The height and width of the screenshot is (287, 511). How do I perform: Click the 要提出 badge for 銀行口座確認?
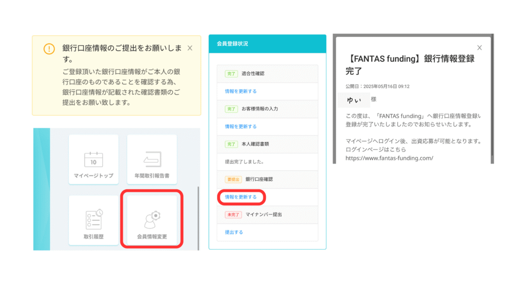point(233,179)
